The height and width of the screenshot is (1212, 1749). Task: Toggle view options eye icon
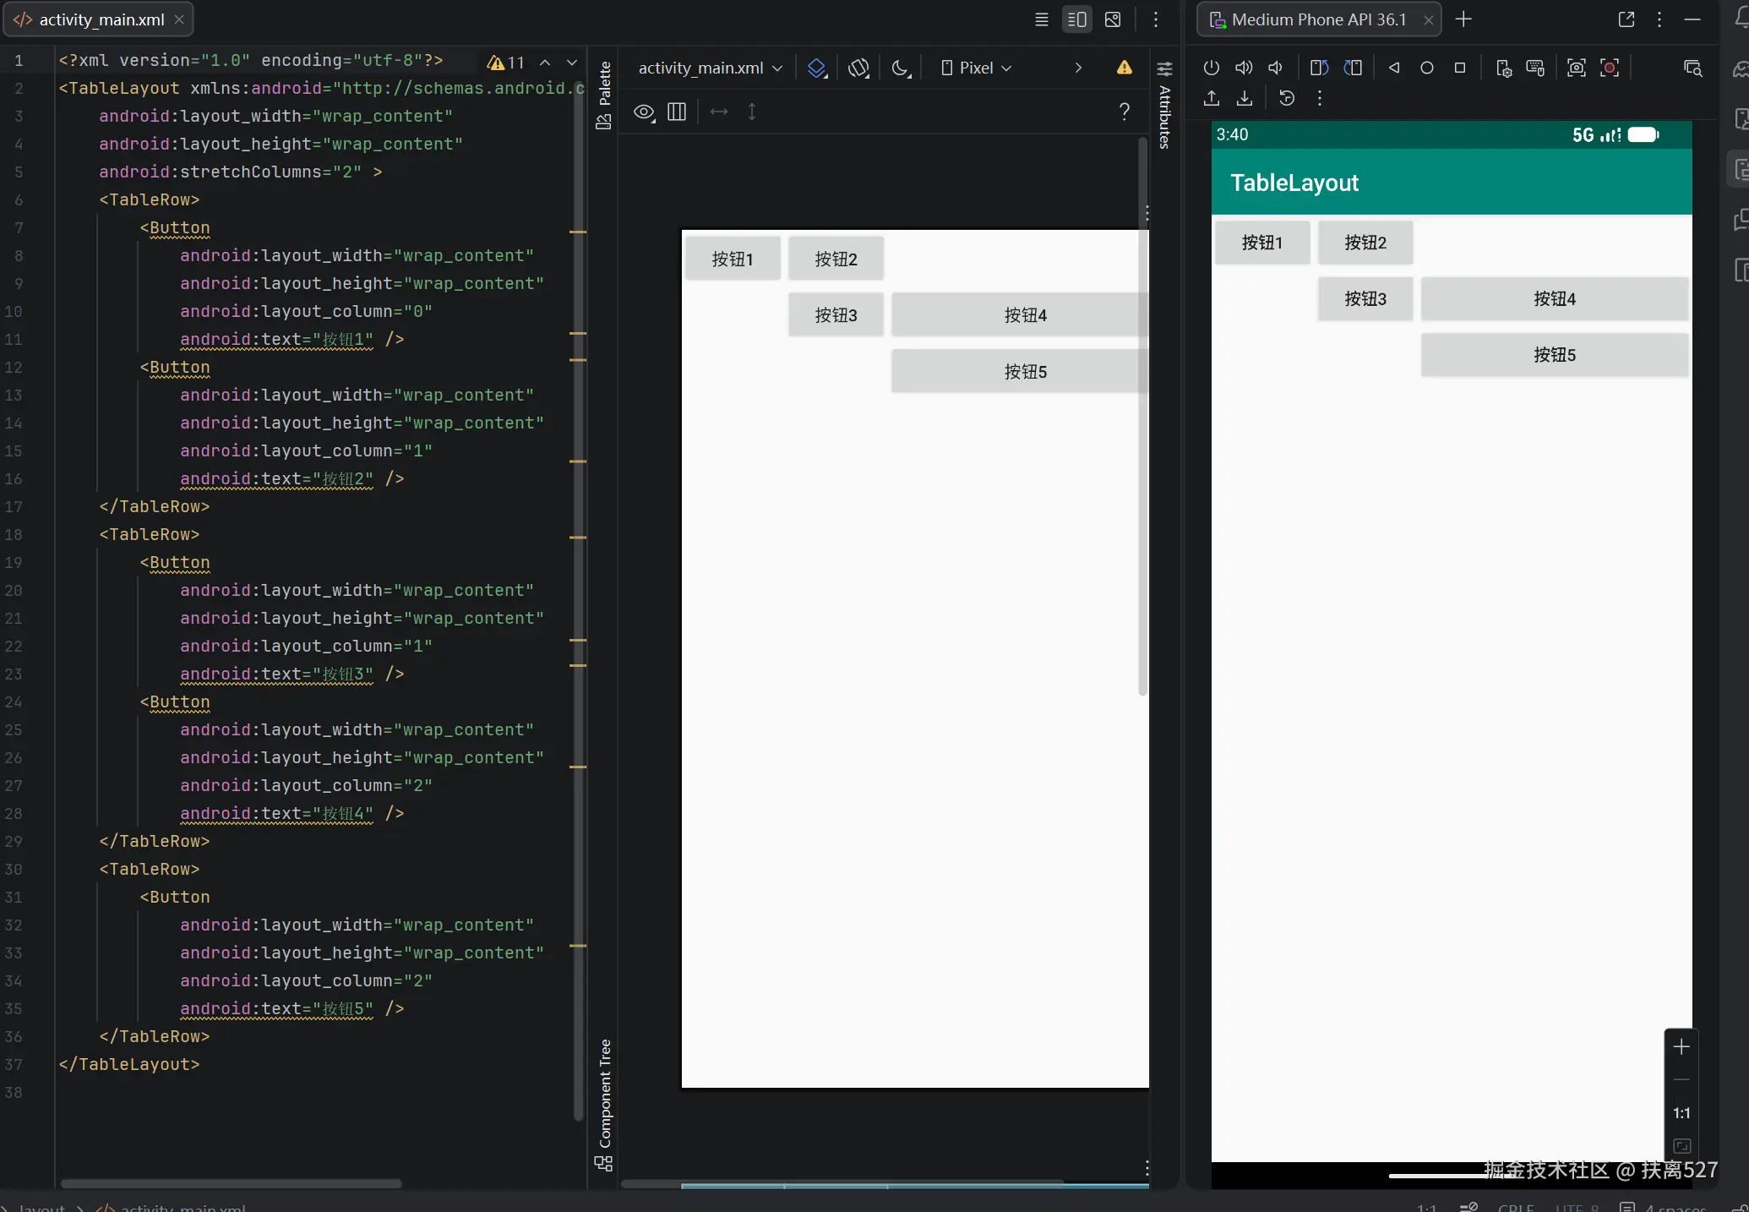pos(644,112)
